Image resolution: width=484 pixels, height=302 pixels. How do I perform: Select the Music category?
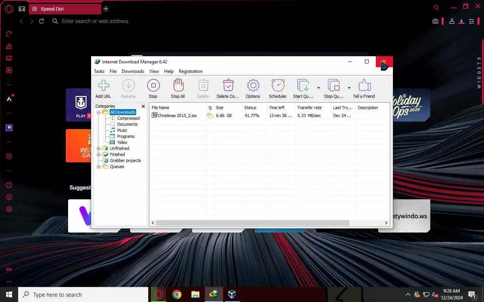click(x=122, y=130)
